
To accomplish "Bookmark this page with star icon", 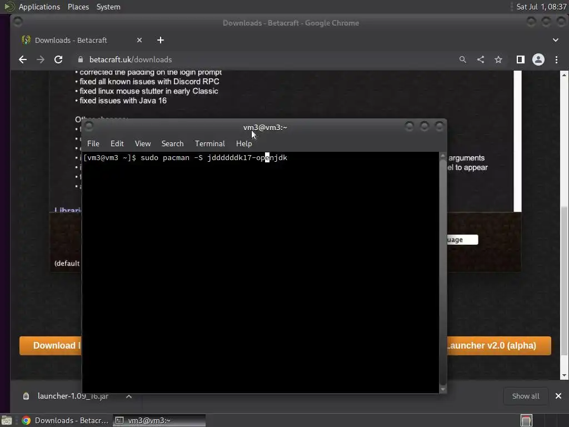I will click(498, 59).
